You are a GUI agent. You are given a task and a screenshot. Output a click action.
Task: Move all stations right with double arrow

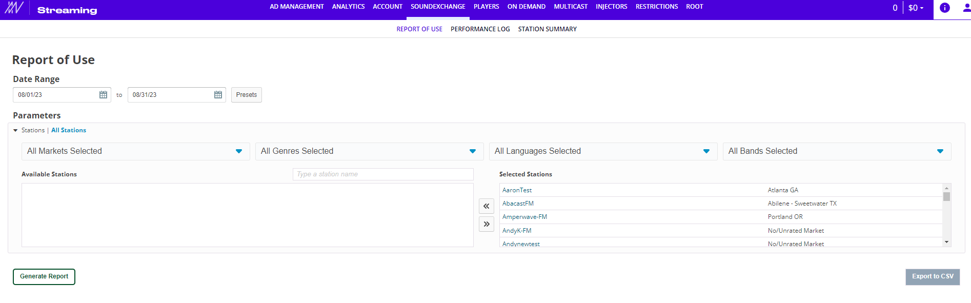(487, 224)
